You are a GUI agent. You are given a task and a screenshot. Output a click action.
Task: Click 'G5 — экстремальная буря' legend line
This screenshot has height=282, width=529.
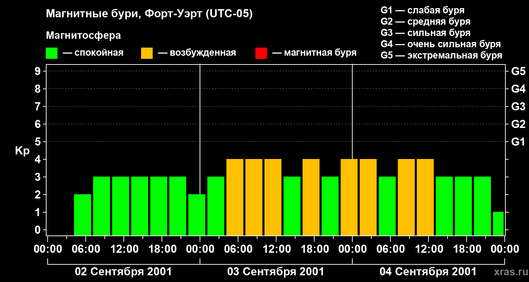pos(441,55)
